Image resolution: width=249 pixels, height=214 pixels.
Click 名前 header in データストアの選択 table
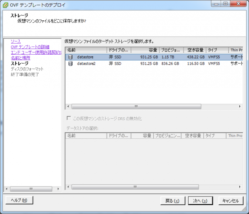click(86, 136)
